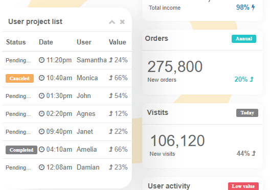Click the gray Completed status badge

[x=21, y=150]
